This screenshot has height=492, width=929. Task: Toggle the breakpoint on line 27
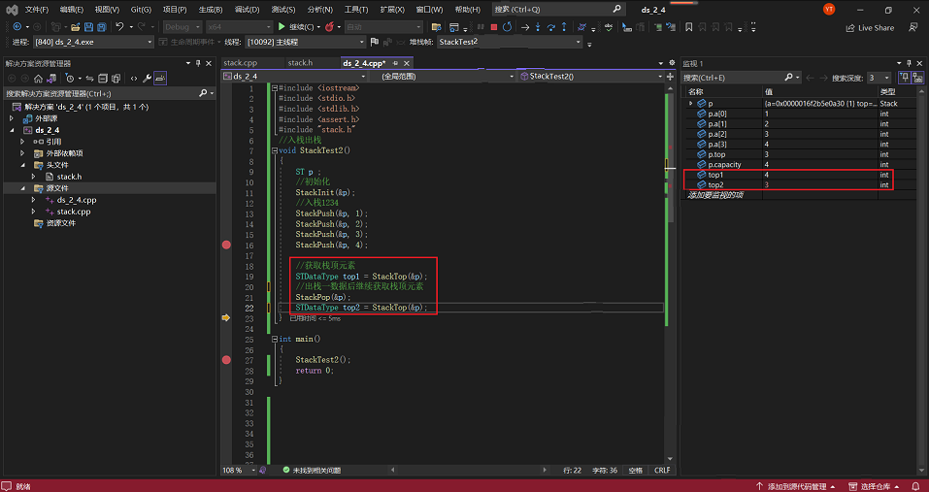pyautogui.click(x=226, y=359)
